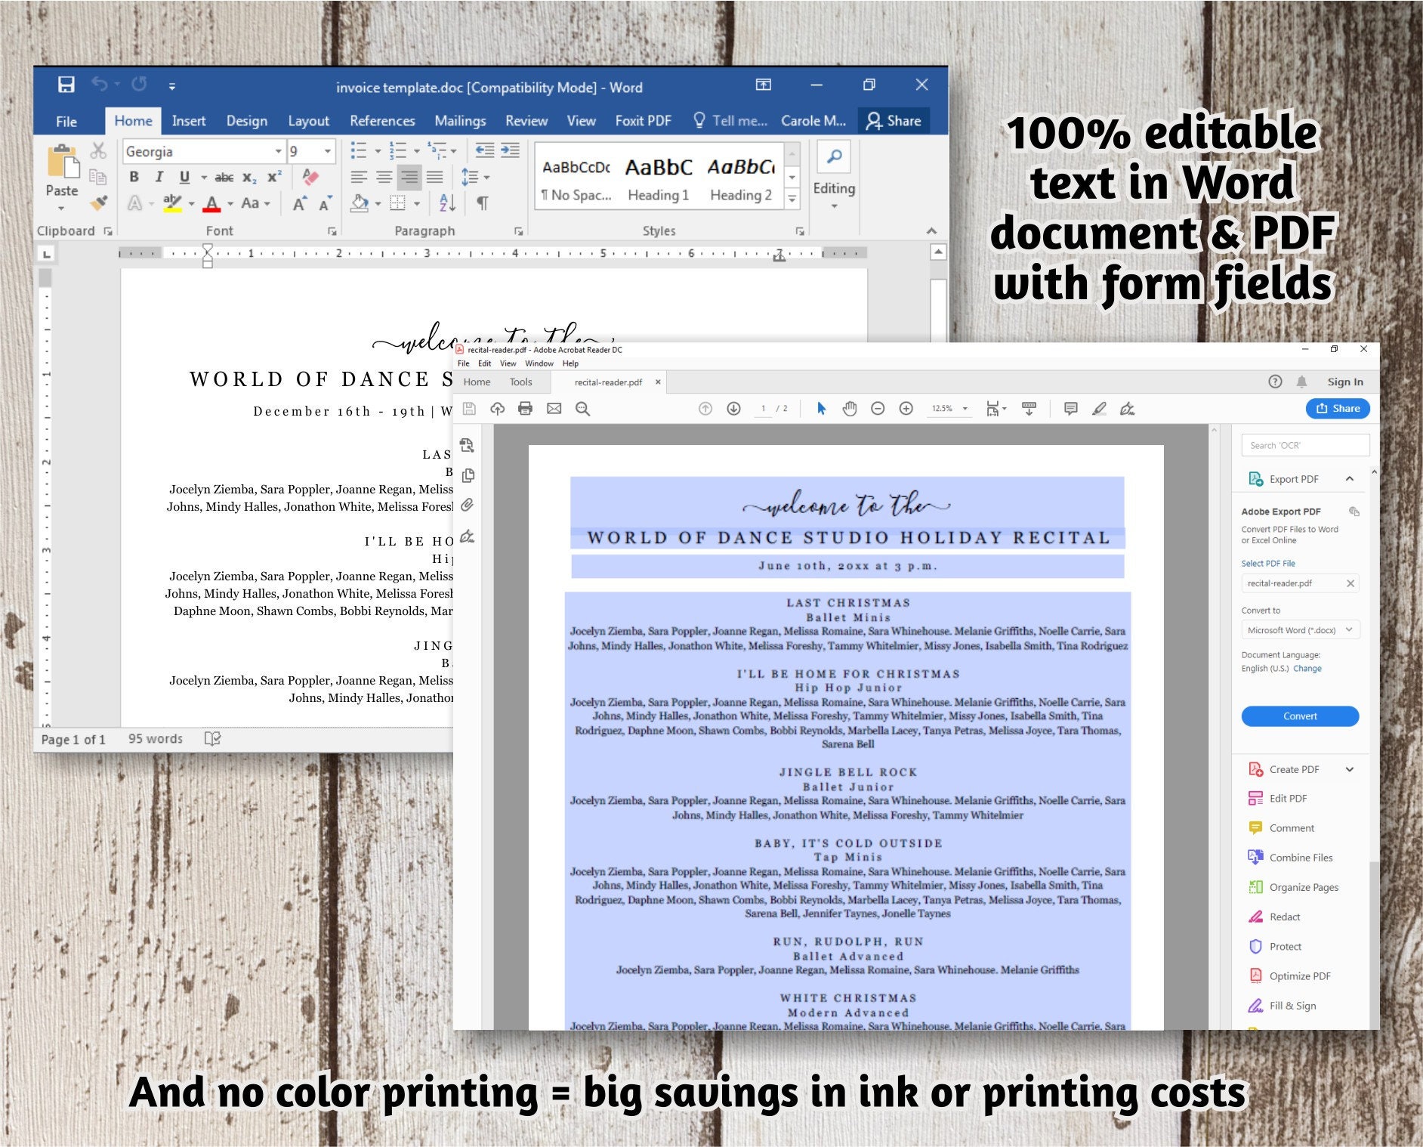Open the File tab in Word

(x=66, y=121)
